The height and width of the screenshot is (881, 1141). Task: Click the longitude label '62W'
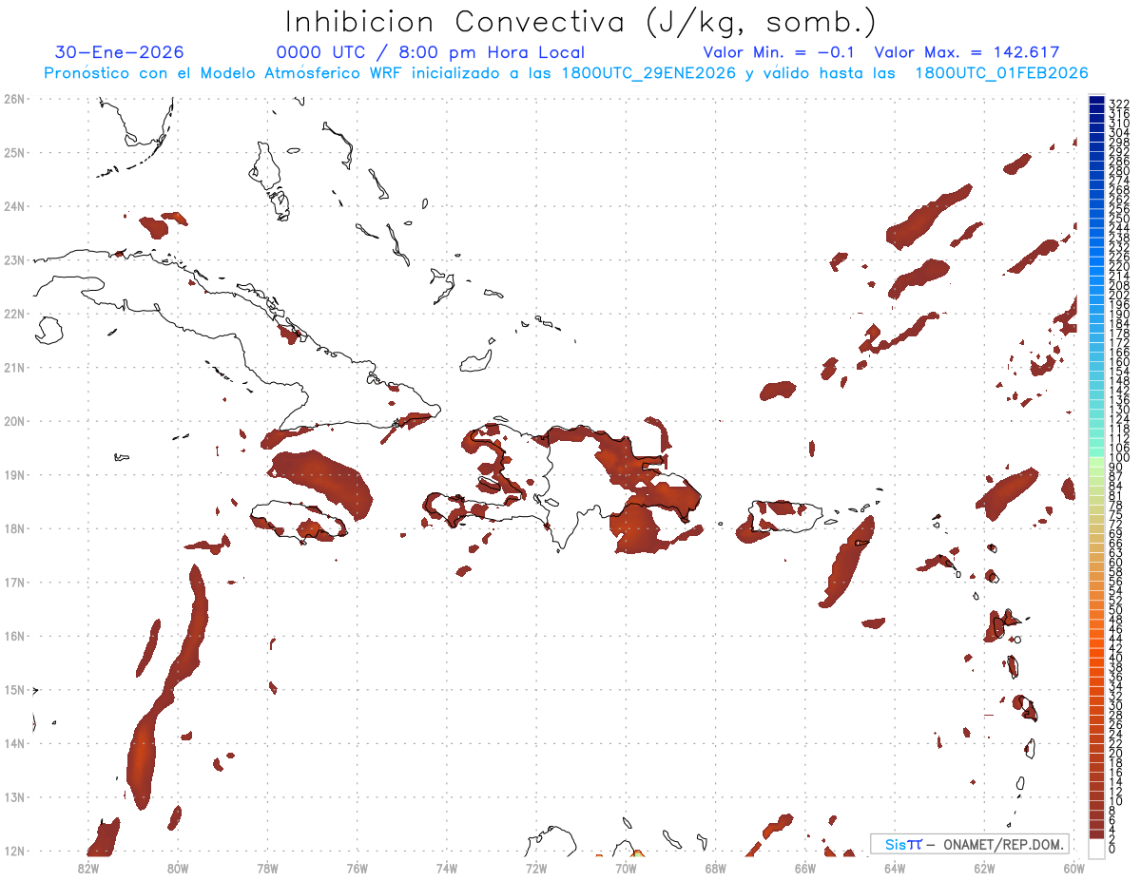[984, 868]
